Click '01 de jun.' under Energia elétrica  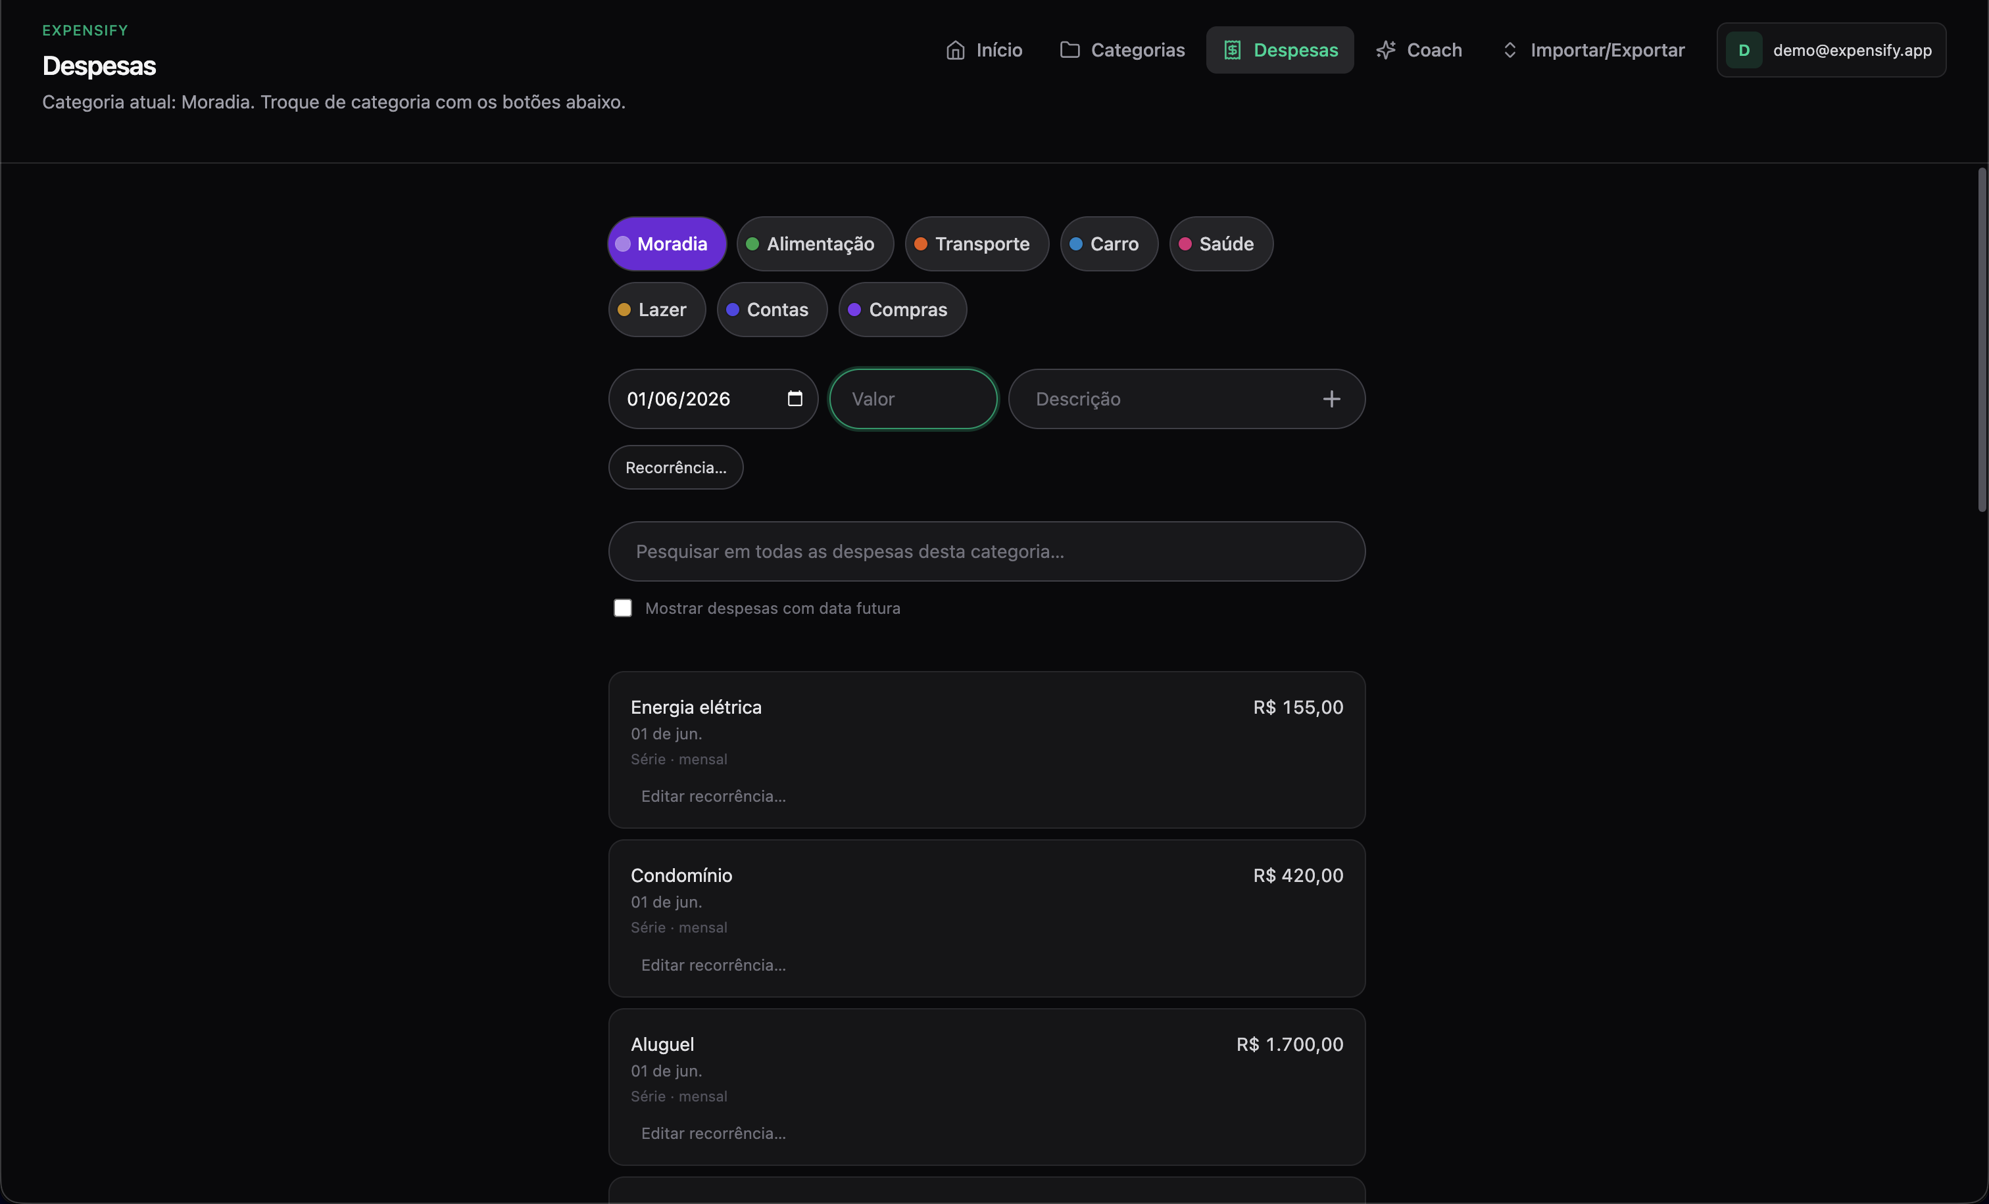pos(666,734)
